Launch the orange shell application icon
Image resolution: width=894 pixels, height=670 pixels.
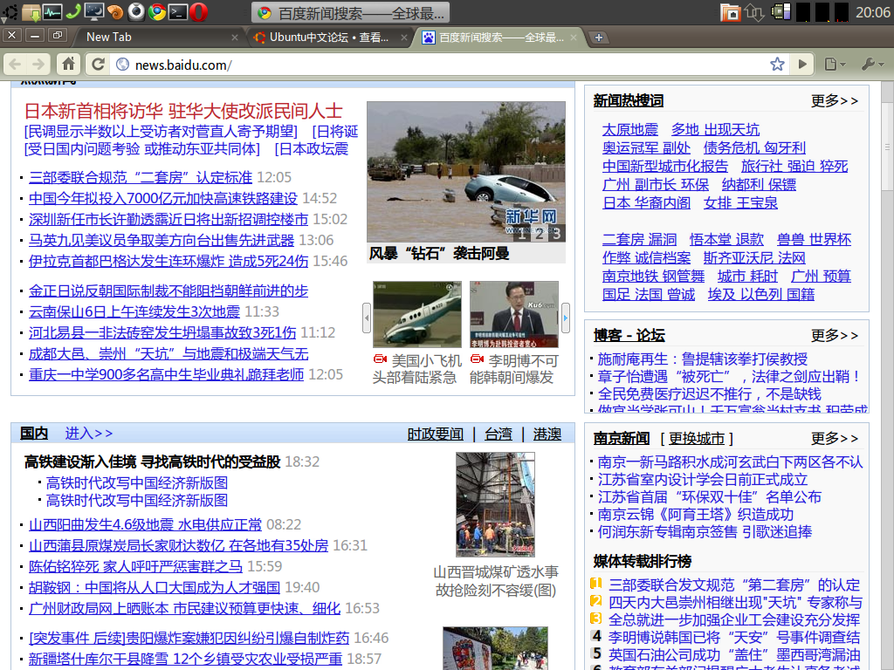(x=116, y=12)
